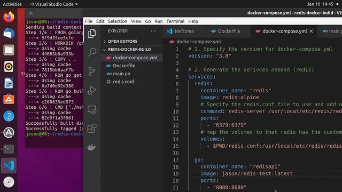Image resolution: width=342 pixels, height=192 pixels.
Task: Click the Activities button in top bar
Action: click(12, 4)
